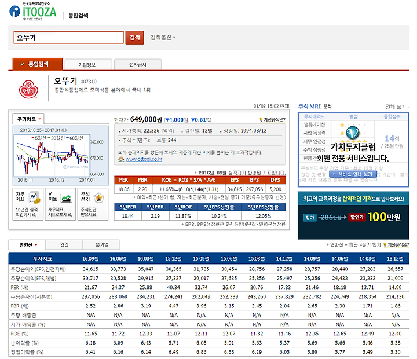The image size is (417, 359).
Task: Click the iTOOZA logo
Action: point(33,12)
